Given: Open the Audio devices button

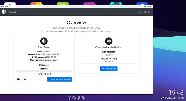Looking at the screenshot, I should click(x=109, y=68).
